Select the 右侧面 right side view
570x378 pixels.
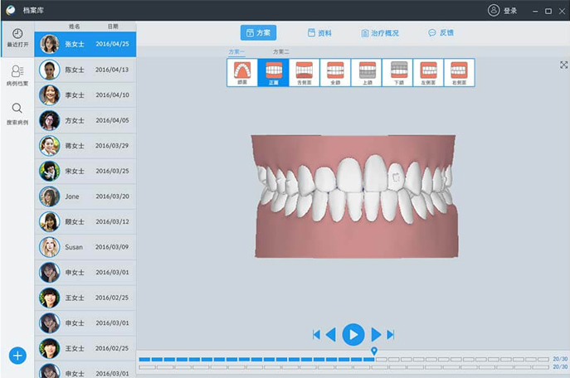(459, 73)
